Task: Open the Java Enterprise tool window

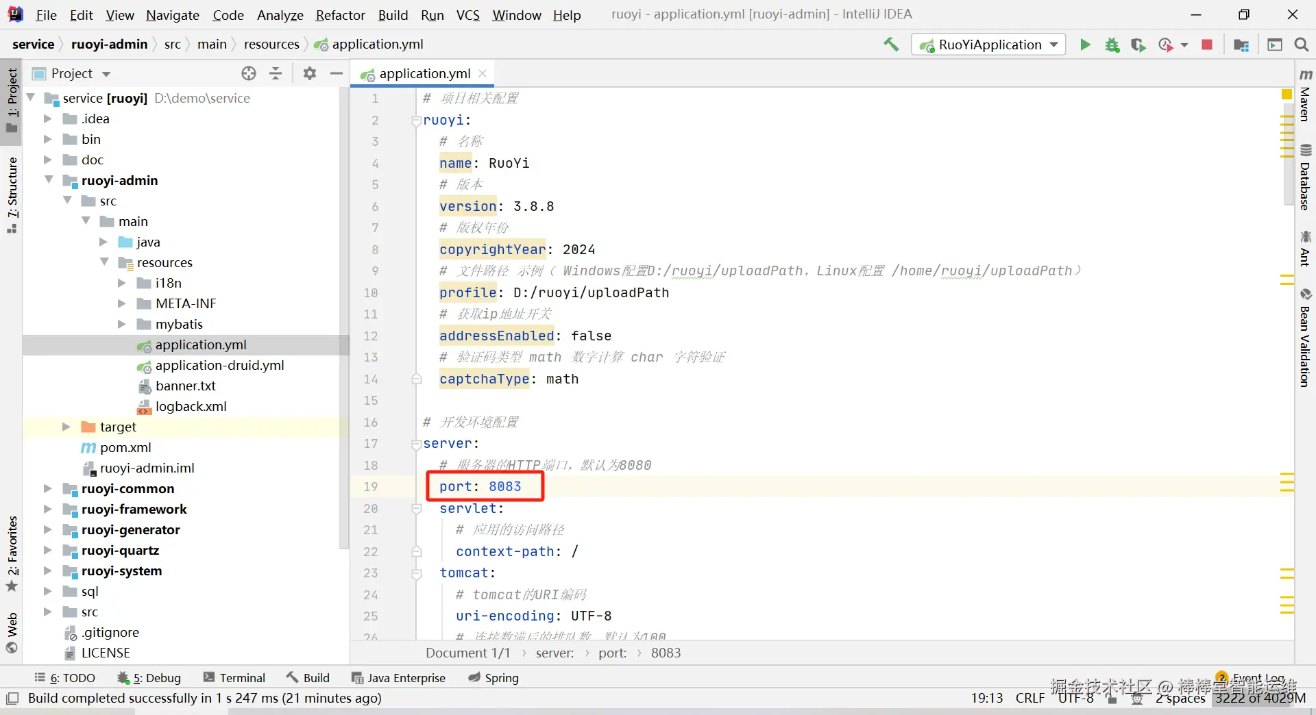Action: click(398, 678)
